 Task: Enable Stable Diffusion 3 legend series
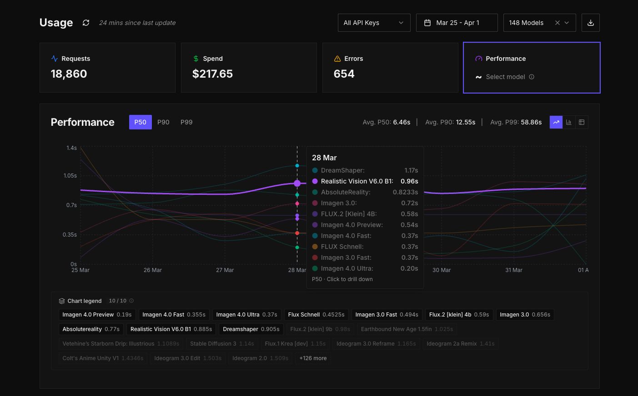pos(222,344)
